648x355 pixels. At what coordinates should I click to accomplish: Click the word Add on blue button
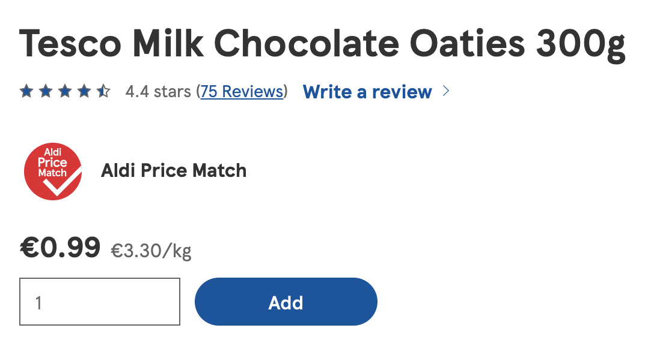pyautogui.click(x=286, y=303)
